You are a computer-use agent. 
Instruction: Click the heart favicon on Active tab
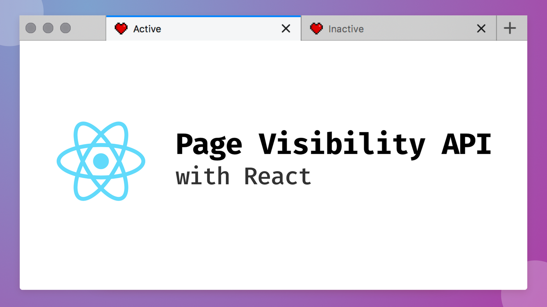pyautogui.click(x=121, y=29)
